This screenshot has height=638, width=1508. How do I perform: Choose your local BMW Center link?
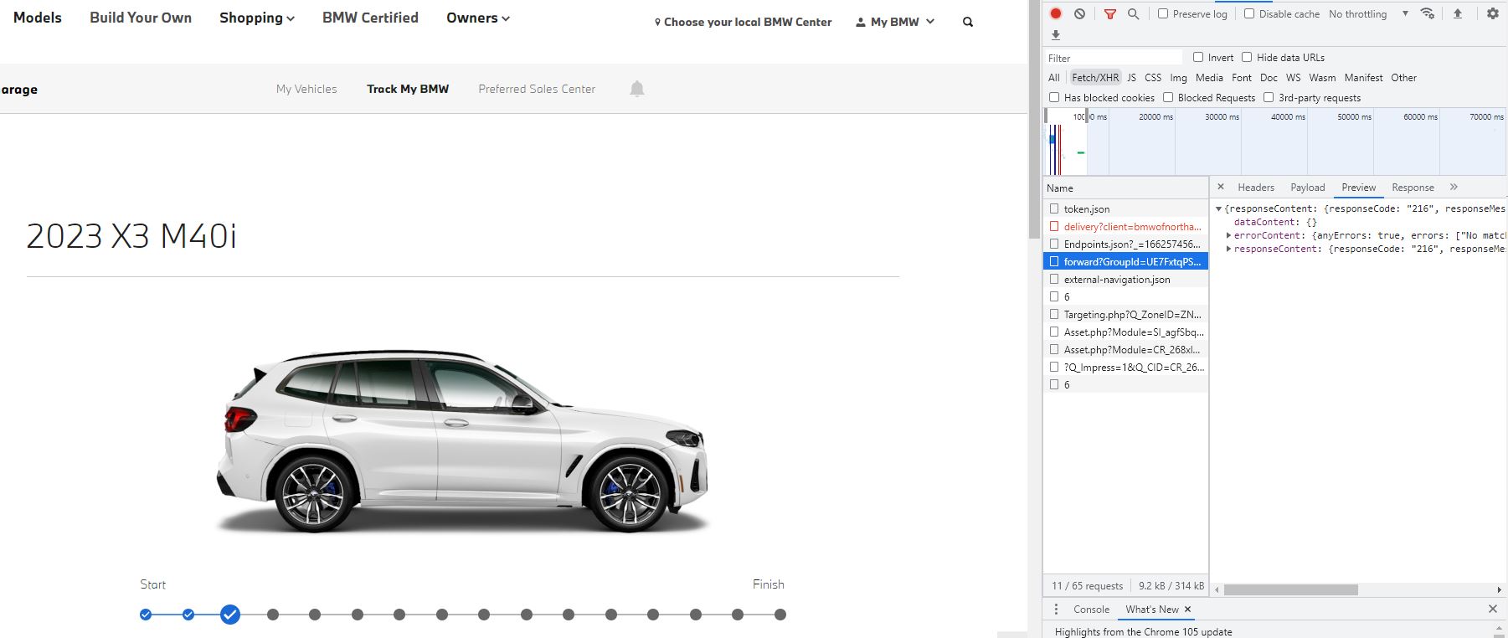click(743, 22)
